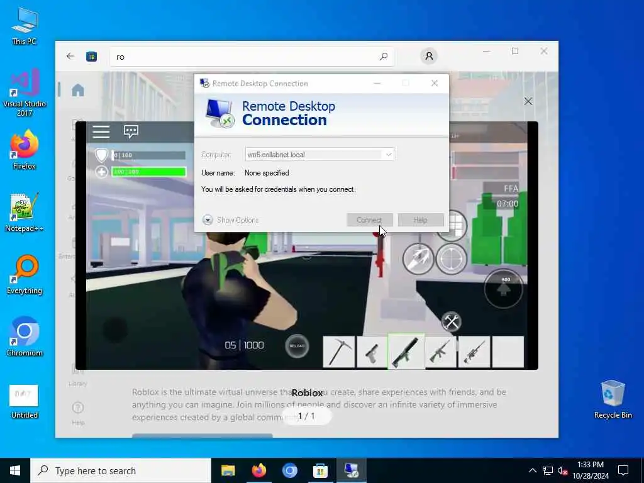Click the Help button in Remote Desktop
The width and height of the screenshot is (644, 483).
coord(421,219)
